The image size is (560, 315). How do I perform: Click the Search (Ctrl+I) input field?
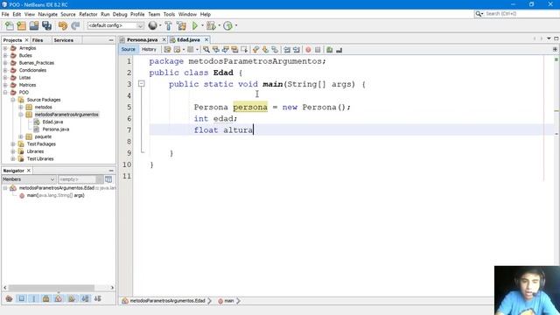pyautogui.click(x=521, y=14)
